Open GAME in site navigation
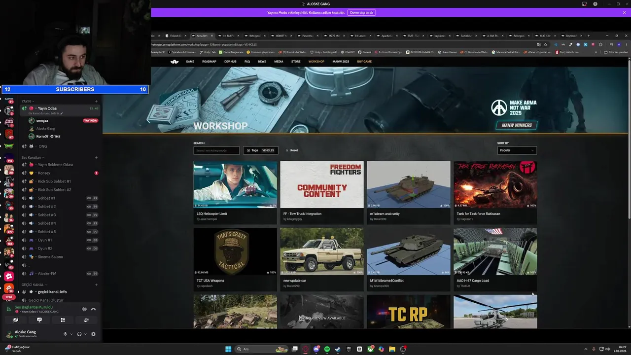 coord(190,62)
